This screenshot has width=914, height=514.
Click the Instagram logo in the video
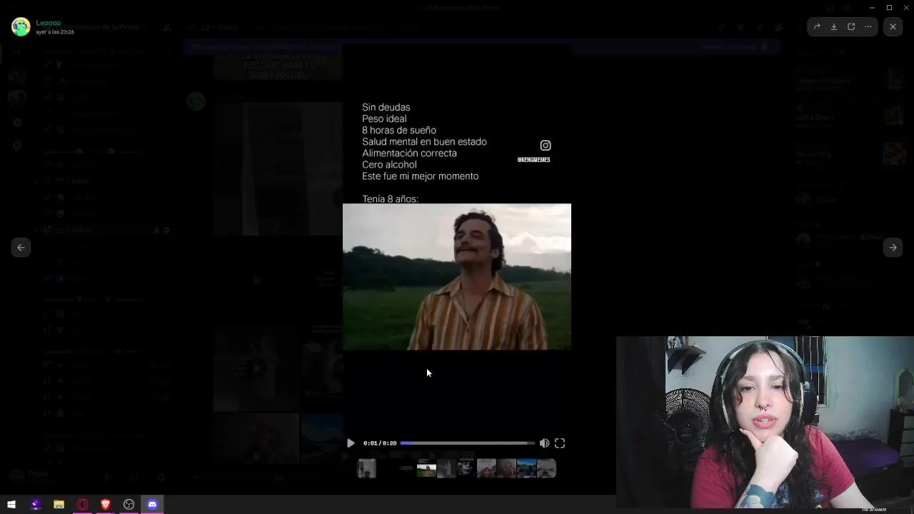[x=546, y=146]
